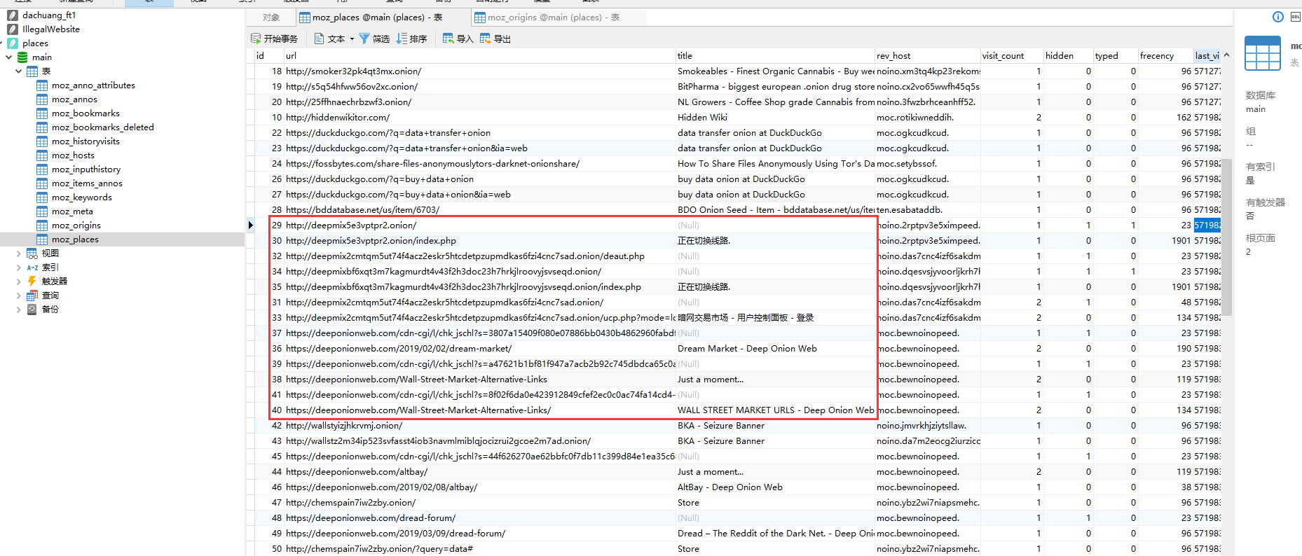Click the id column header
The width and height of the screenshot is (1302, 556).
(269, 55)
